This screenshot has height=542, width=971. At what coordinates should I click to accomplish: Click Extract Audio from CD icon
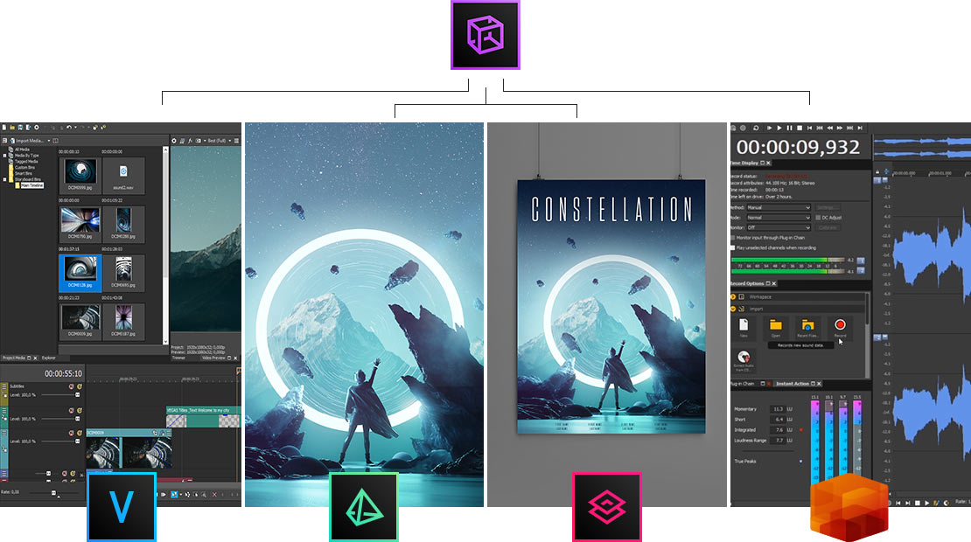click(x=744, y=357)
